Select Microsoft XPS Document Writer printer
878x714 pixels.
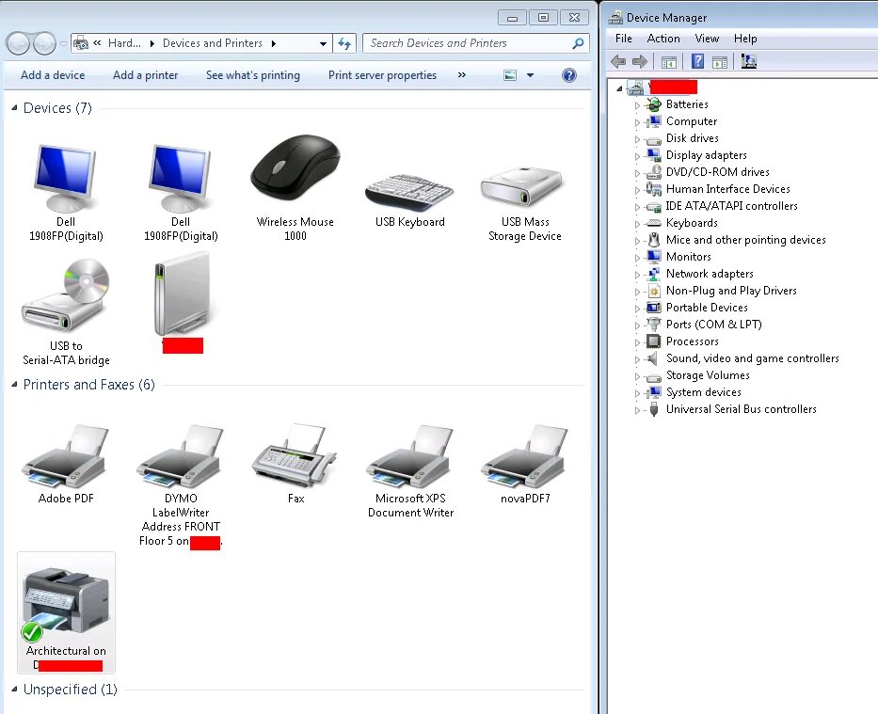click(410, 471)
